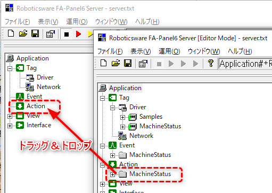Open ウィンドウ(W) menu in Editor Mode window
Viewport: 272px width, 193px height.
point(204,51)
